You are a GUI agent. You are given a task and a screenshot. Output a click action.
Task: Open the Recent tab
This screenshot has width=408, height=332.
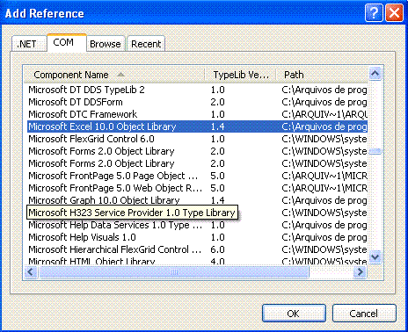[146, 44]
